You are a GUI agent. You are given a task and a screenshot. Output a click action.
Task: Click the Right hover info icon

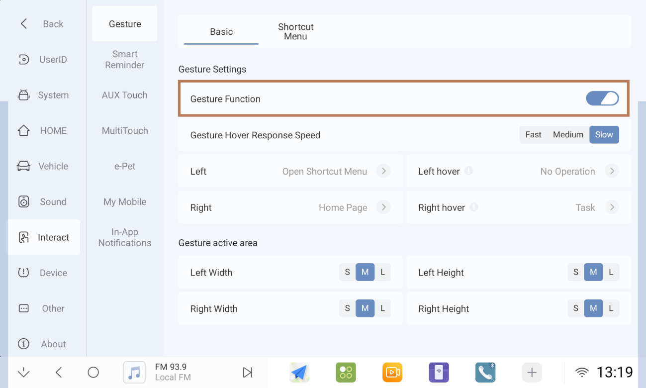(x=474, y=207)
